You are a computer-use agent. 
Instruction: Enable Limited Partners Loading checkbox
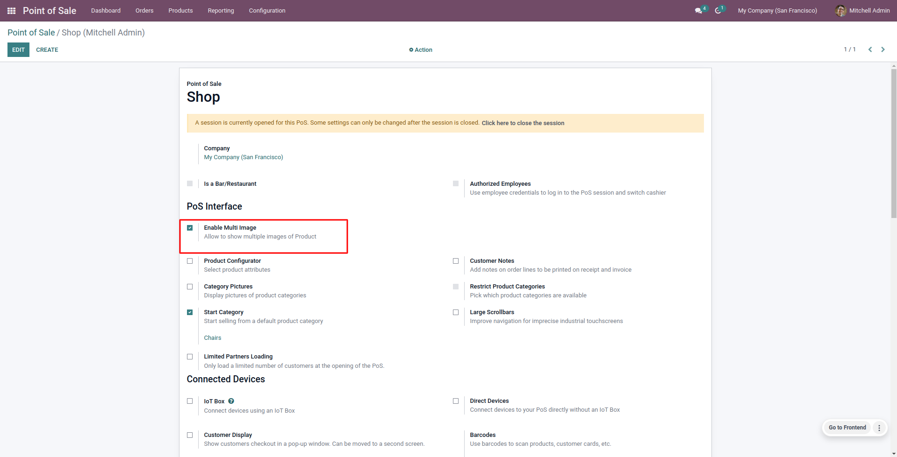pos(190,357)
